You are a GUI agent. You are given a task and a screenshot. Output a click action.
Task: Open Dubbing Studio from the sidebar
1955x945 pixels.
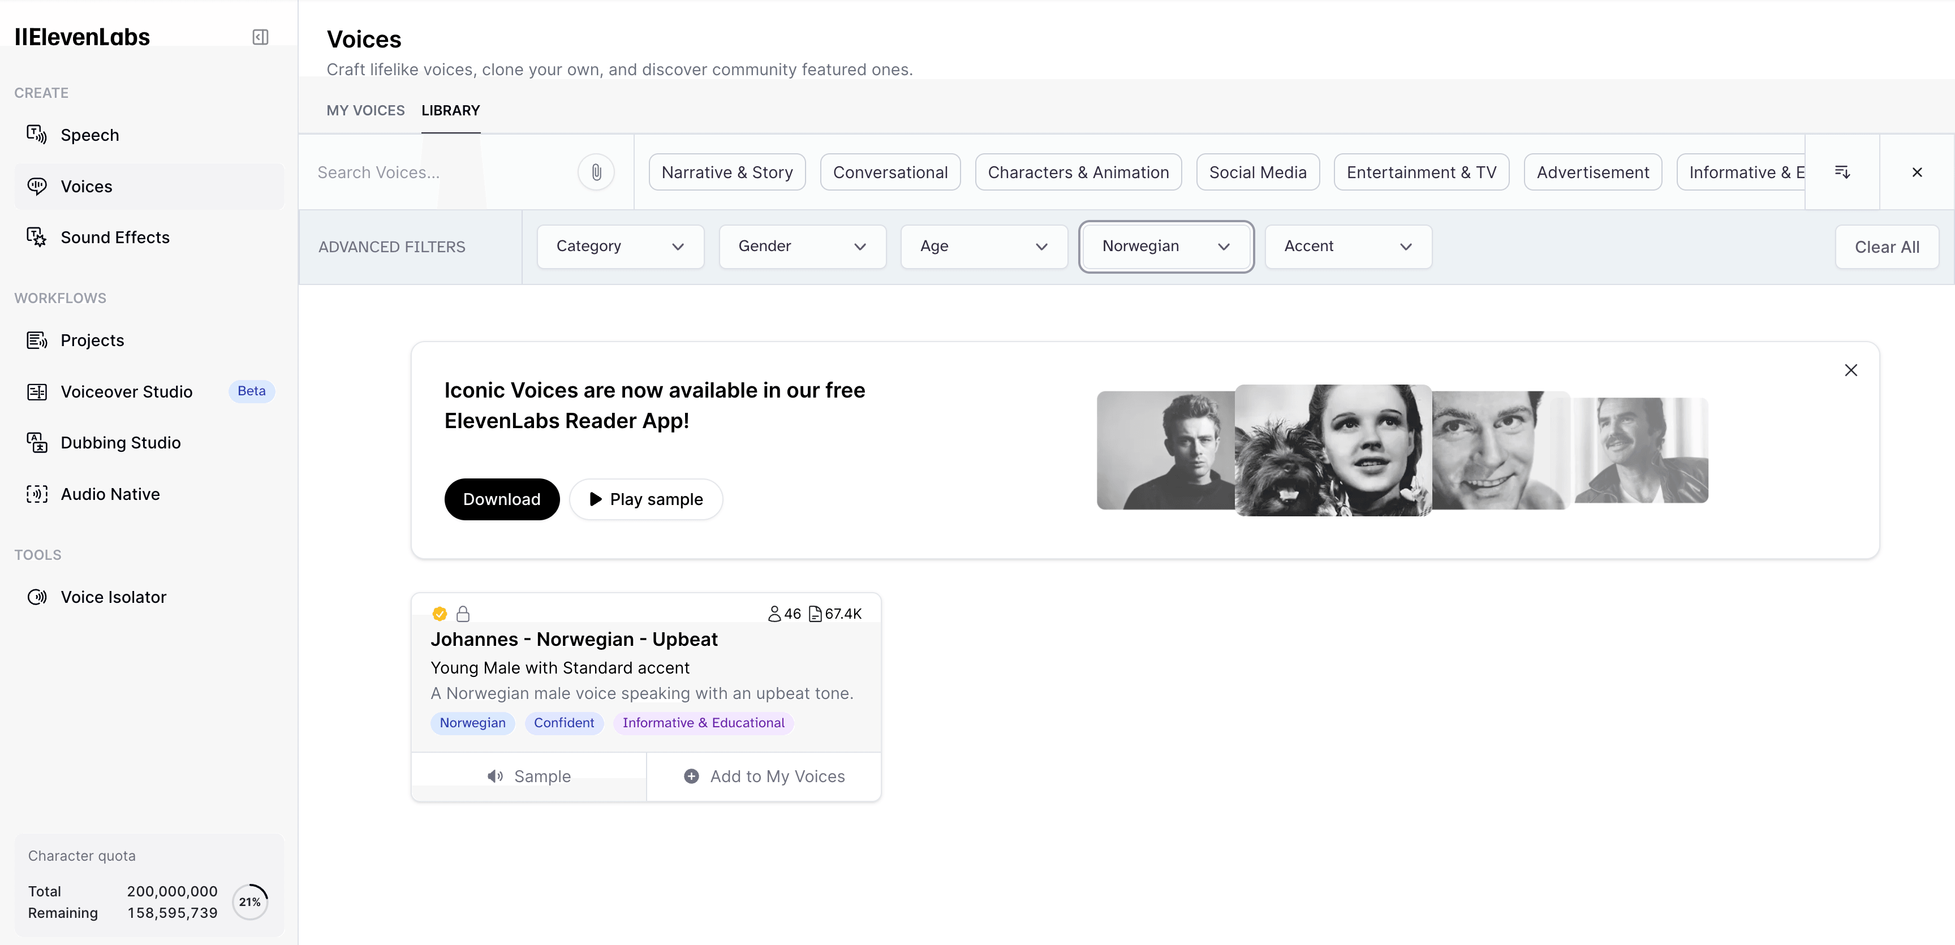coord(120,442)
